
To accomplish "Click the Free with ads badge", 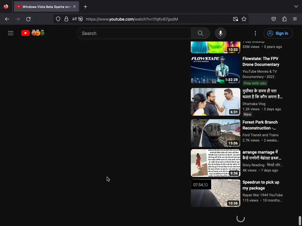I will 255,83.
